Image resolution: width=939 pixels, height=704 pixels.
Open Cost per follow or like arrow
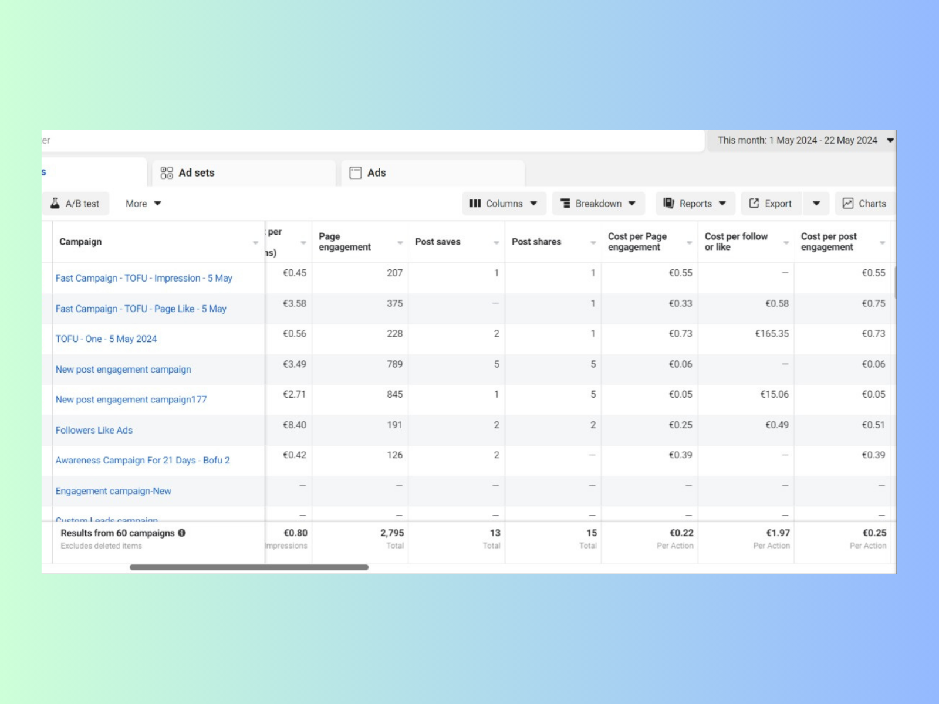coord(786,242)
